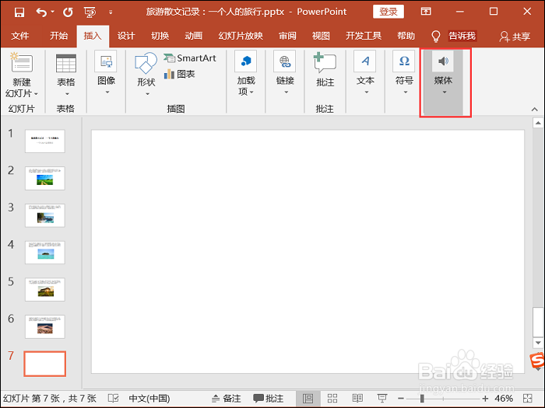Screen dimensions: 545x408
Task: Switch to the 设计 tab
Action: [x=126, y=36]
